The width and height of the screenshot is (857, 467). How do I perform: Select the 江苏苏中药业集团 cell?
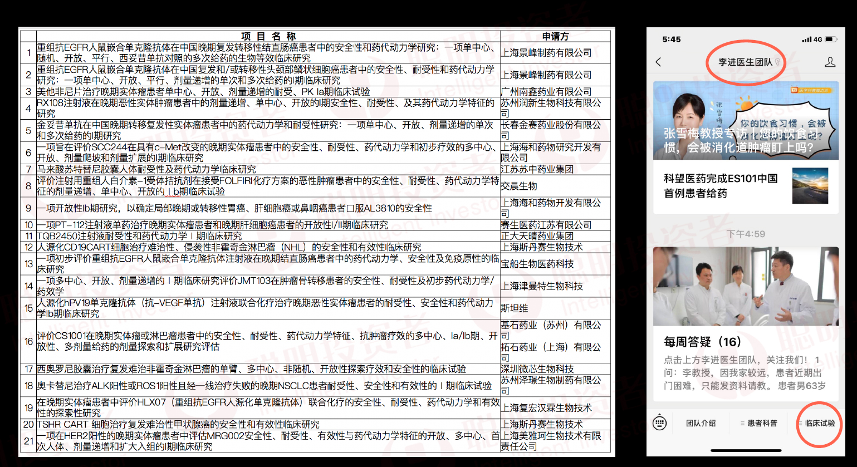pyautogui.click(x=555, y=169)
